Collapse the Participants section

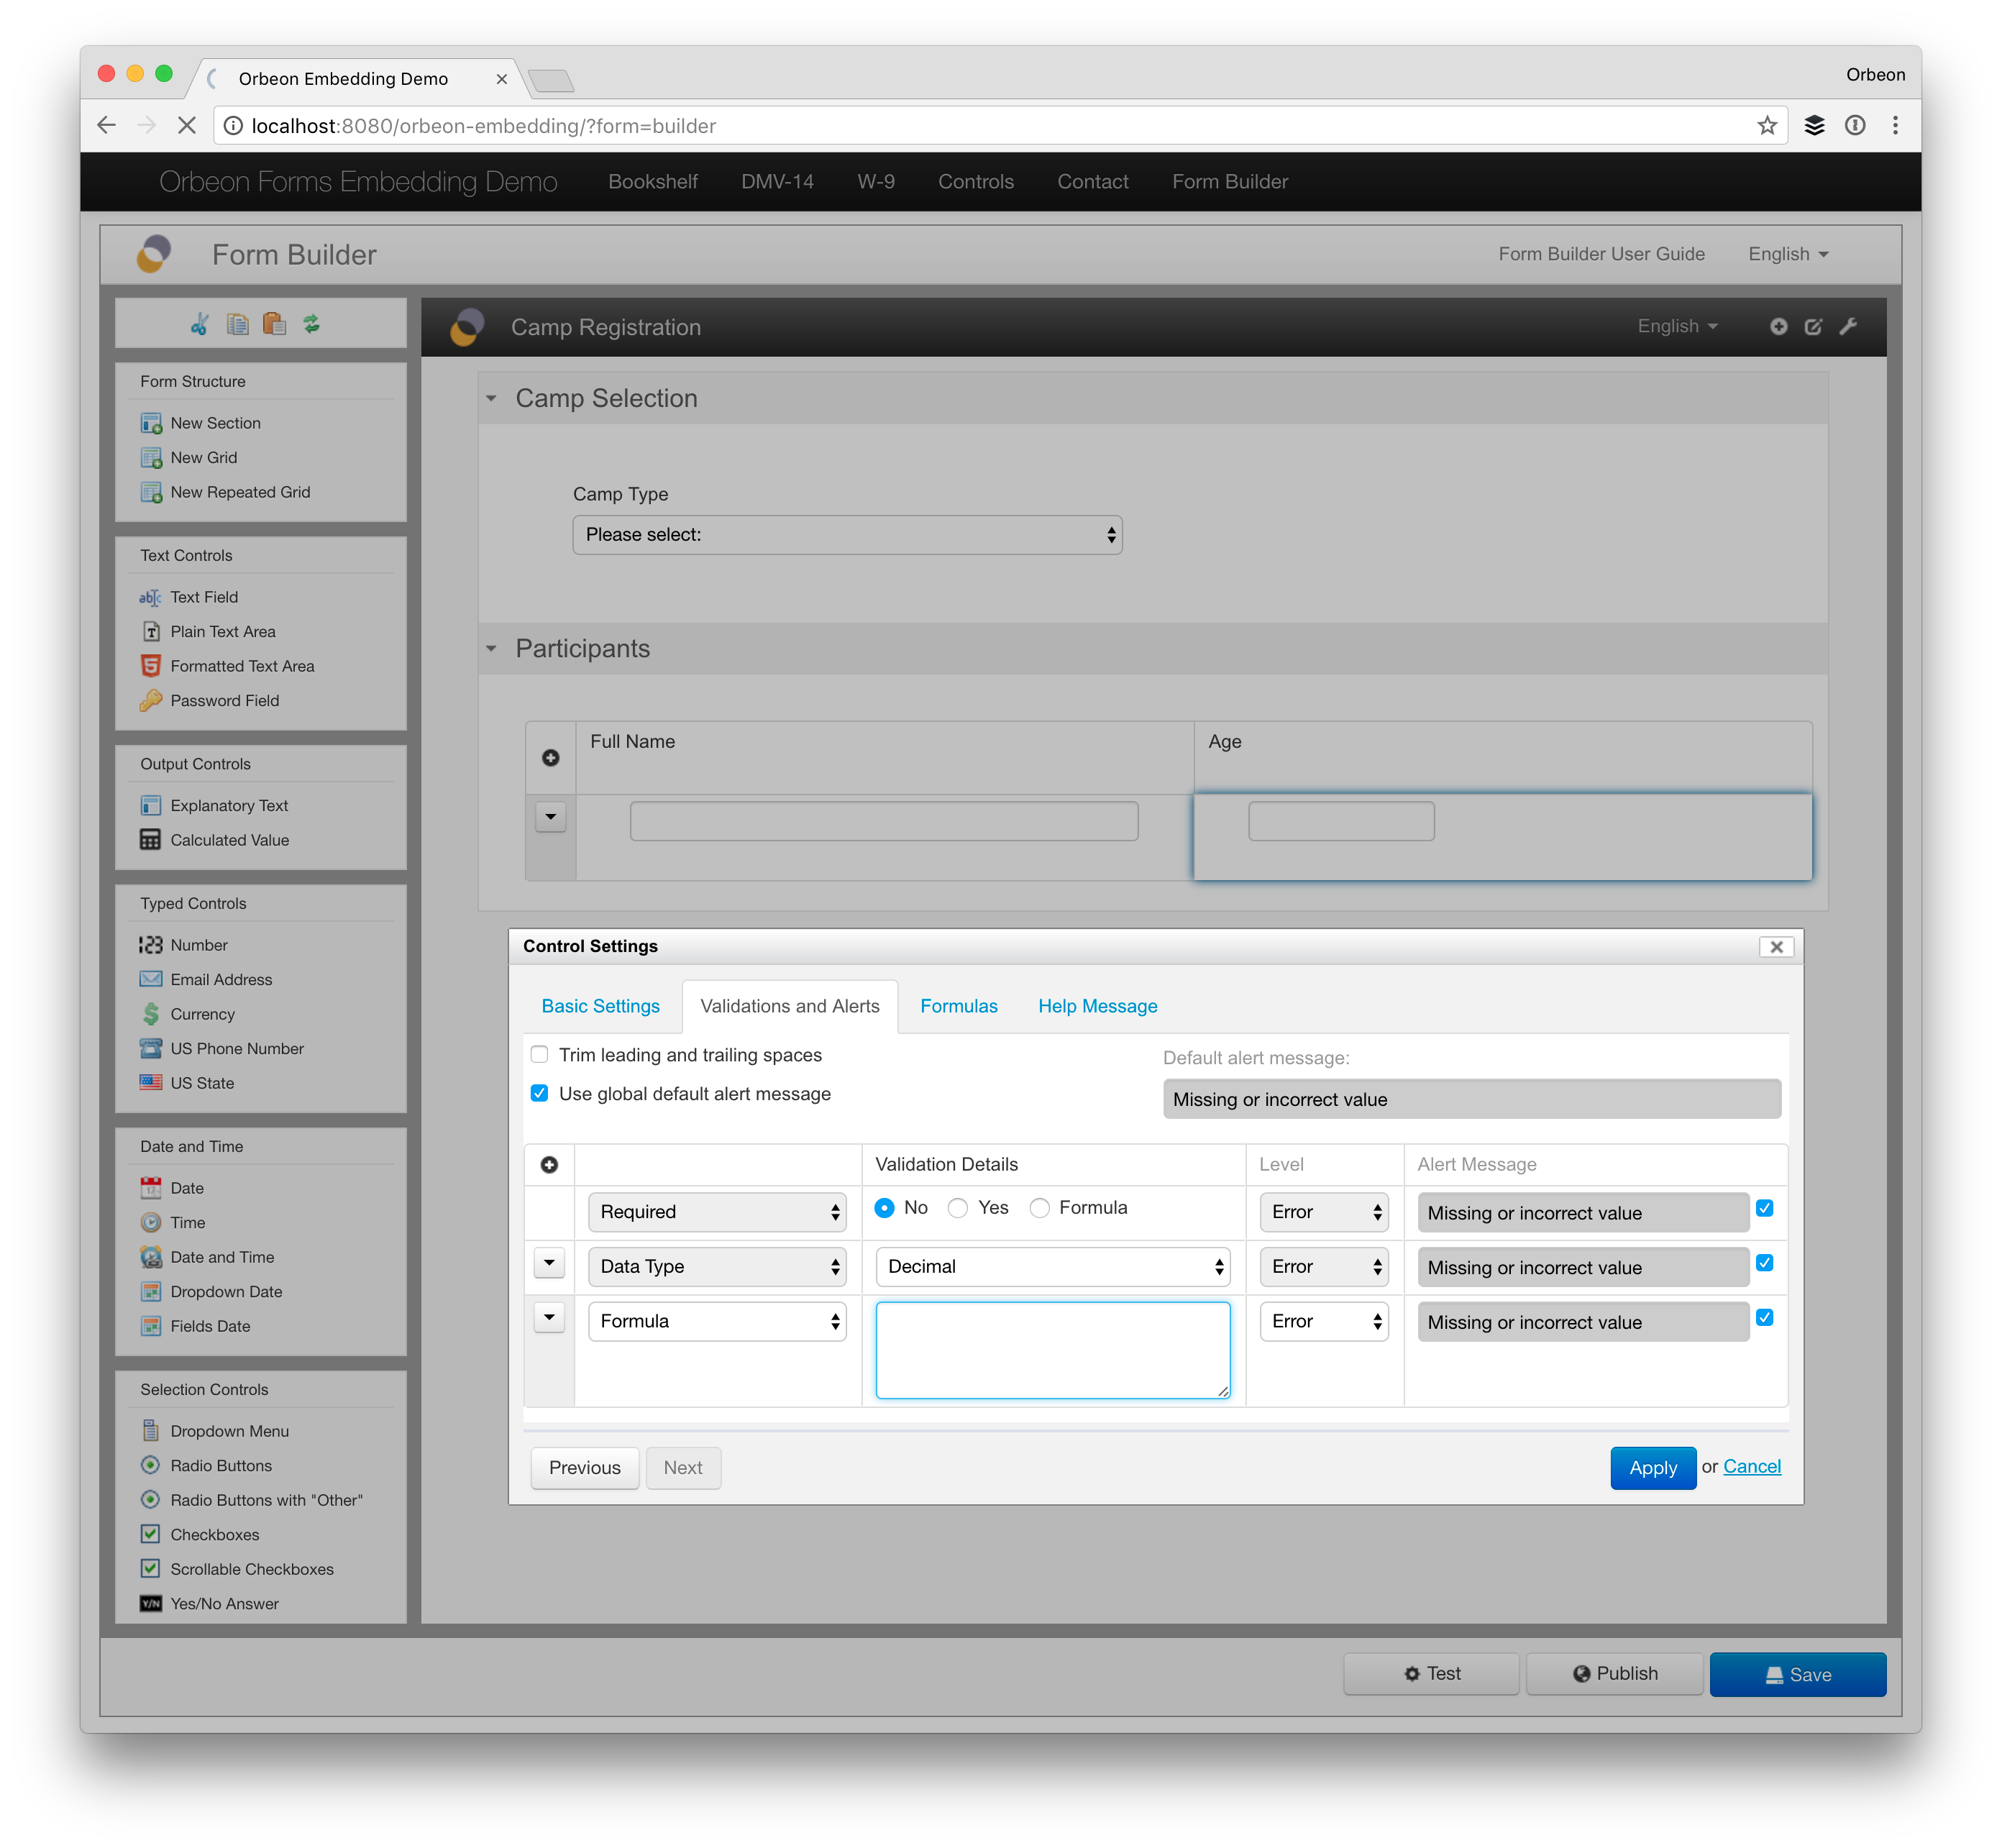(x=491, y=649)
